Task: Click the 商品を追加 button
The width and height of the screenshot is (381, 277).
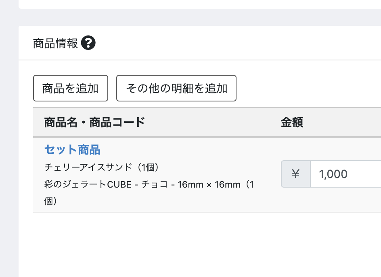Action: coord(71,88)
